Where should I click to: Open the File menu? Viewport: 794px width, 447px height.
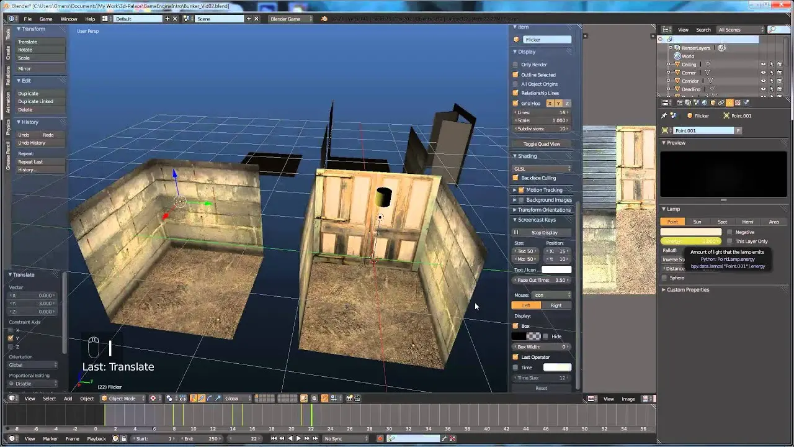click(x=27, y=19)
